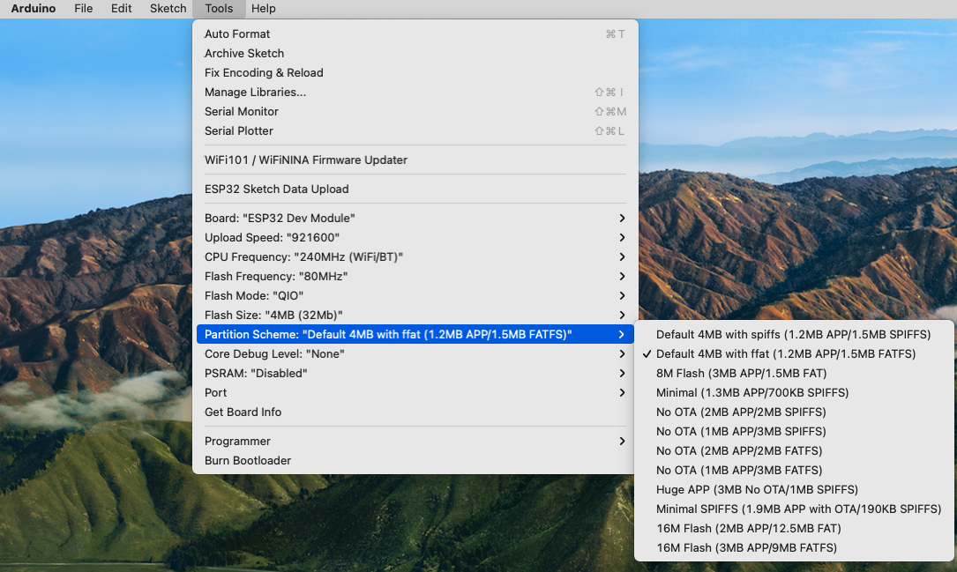Open Manage Libraries...
The image size is (957, 572).
[415, 92]
